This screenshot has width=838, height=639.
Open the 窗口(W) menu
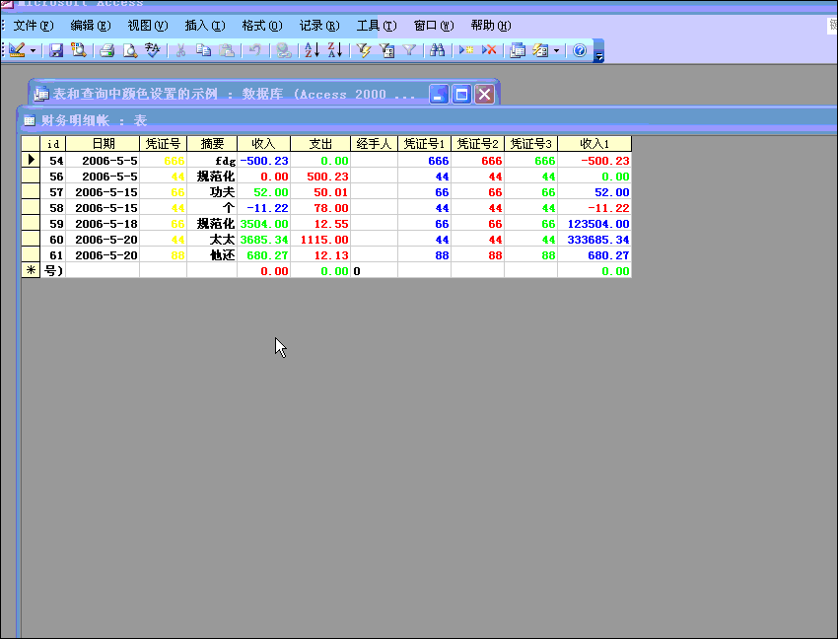(x=434, y=25)
